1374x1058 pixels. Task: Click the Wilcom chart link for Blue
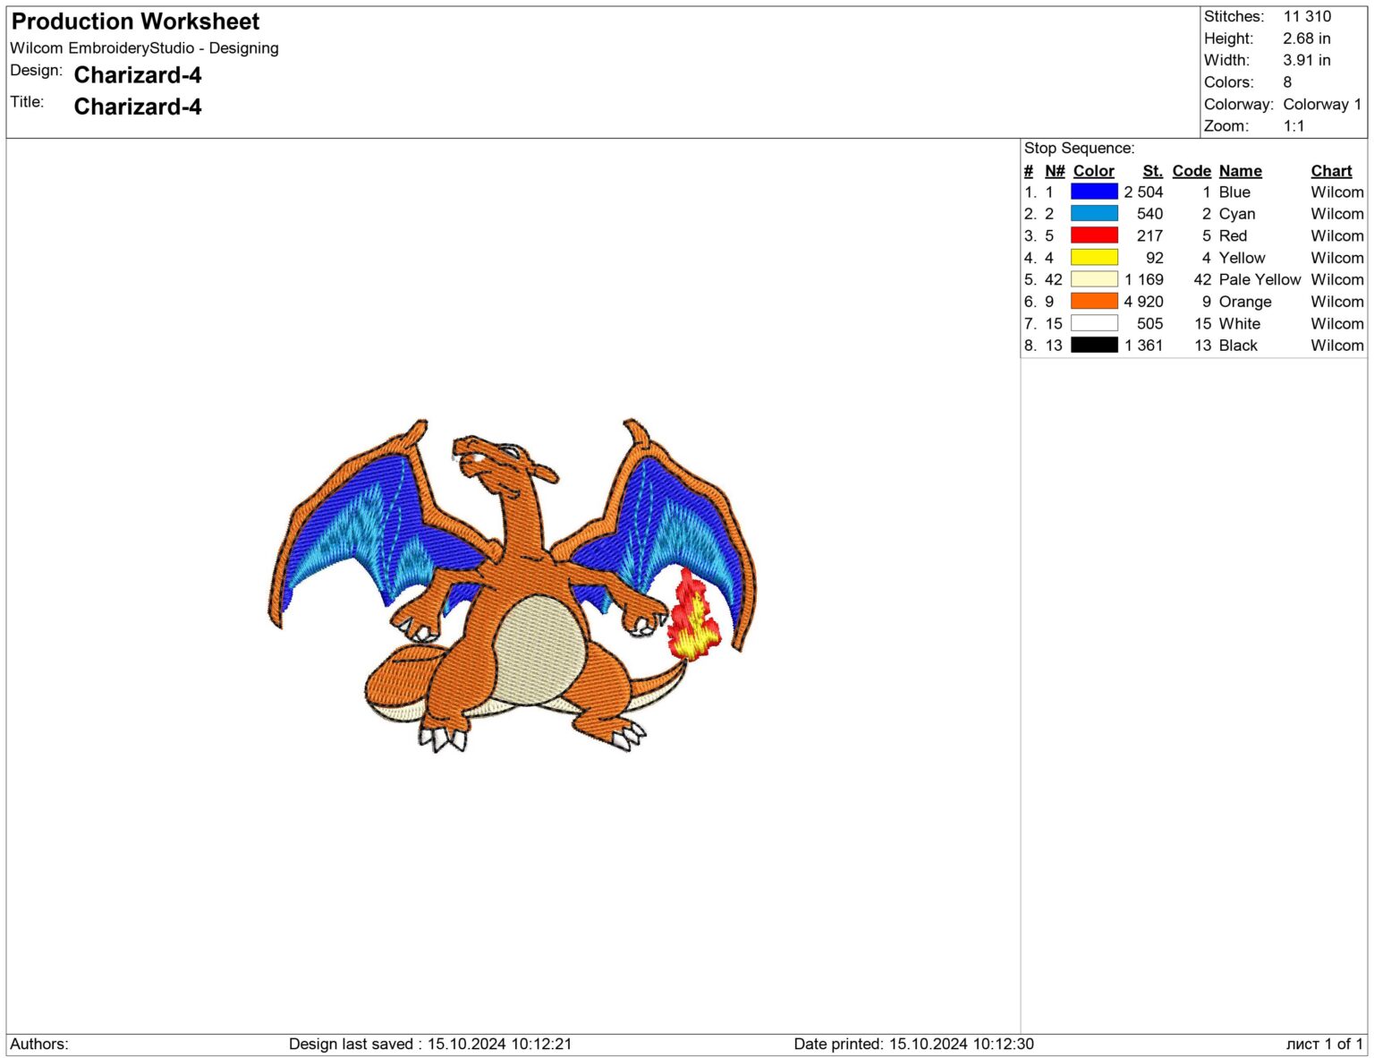click(1336, 192)
